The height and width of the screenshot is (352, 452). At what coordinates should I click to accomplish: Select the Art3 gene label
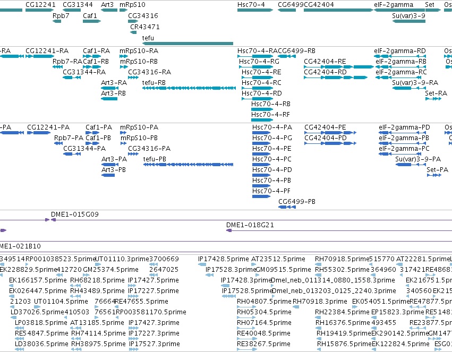[x=107, y=5]
